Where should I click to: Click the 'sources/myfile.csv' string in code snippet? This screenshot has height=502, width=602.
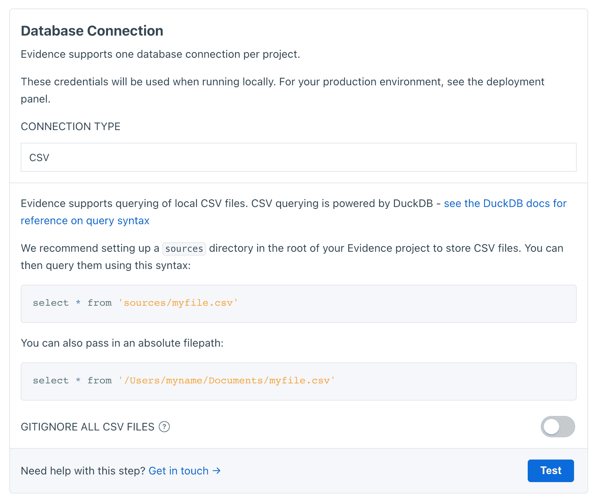point(178,303)
